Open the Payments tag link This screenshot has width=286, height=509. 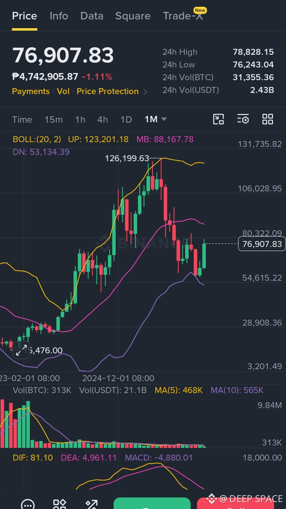pos(31,91)
